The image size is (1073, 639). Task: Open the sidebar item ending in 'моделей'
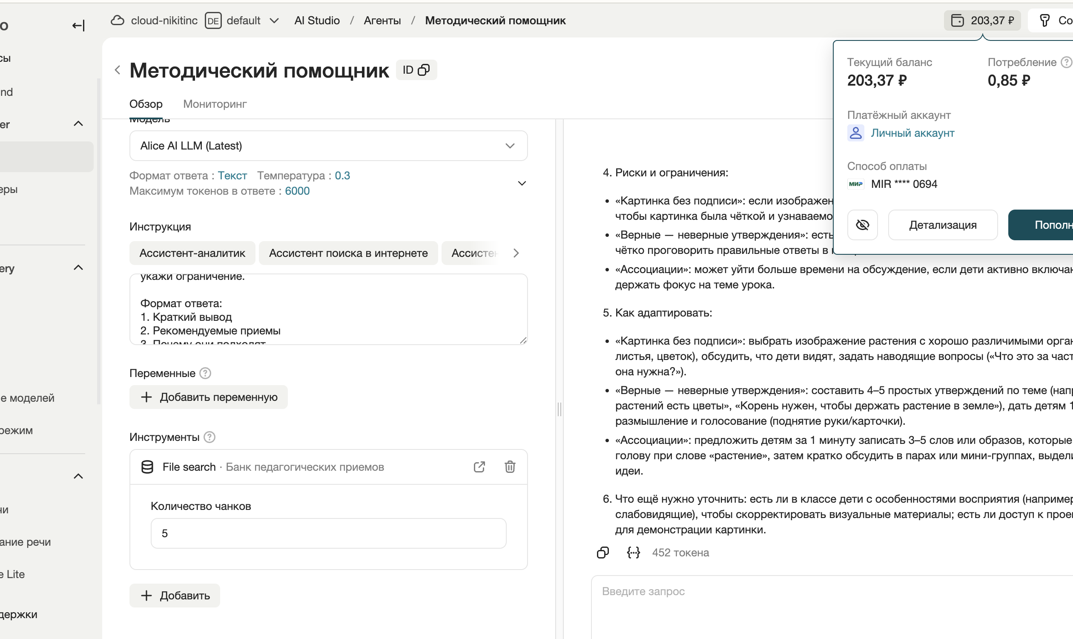point(28,398)
